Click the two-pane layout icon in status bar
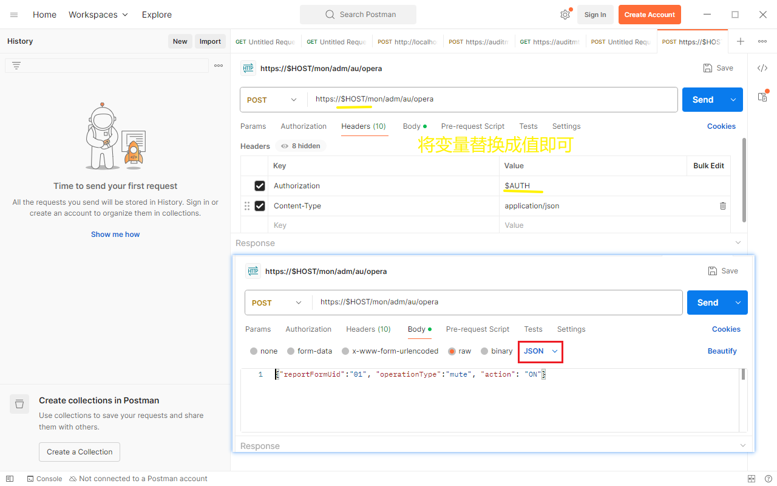Image resolution: width=777 pixels, height=486 pixels. (x=752, y=479)
